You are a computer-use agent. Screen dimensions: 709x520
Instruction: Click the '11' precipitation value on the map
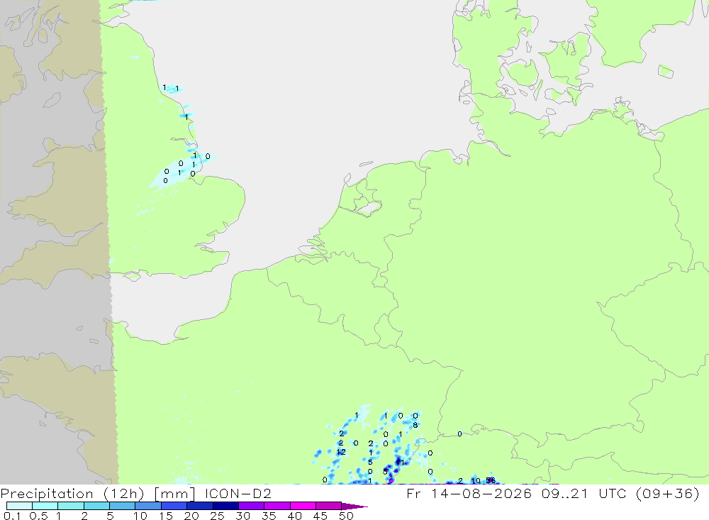pos(400,463)
